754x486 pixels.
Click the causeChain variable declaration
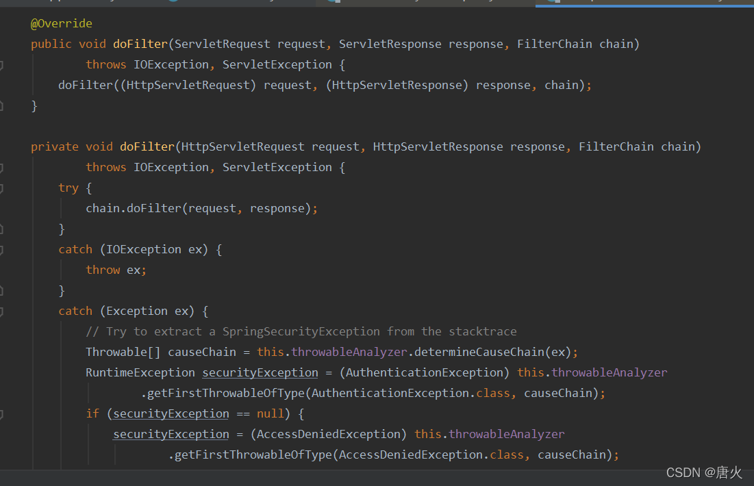(202, 353)
